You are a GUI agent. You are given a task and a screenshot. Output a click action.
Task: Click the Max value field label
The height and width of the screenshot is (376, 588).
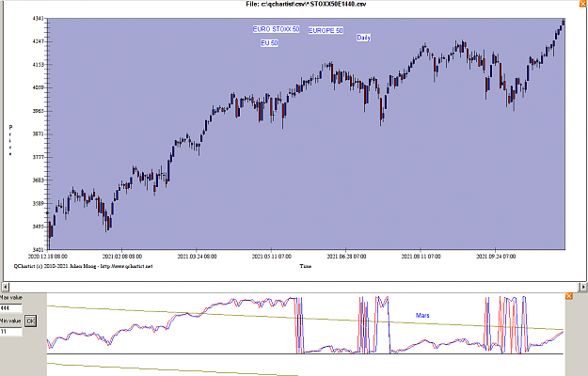click(x=11, y=297)
